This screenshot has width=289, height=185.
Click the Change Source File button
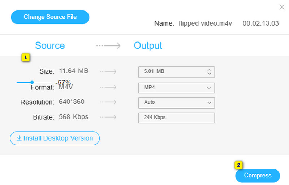click(x=50, y=17)
